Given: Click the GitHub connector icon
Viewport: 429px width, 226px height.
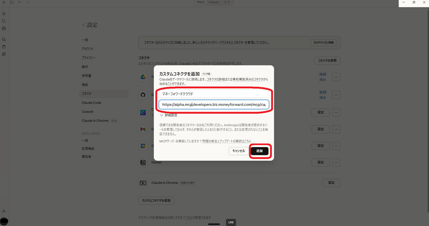Looking at the screenshot, I should tap(143, 95).
